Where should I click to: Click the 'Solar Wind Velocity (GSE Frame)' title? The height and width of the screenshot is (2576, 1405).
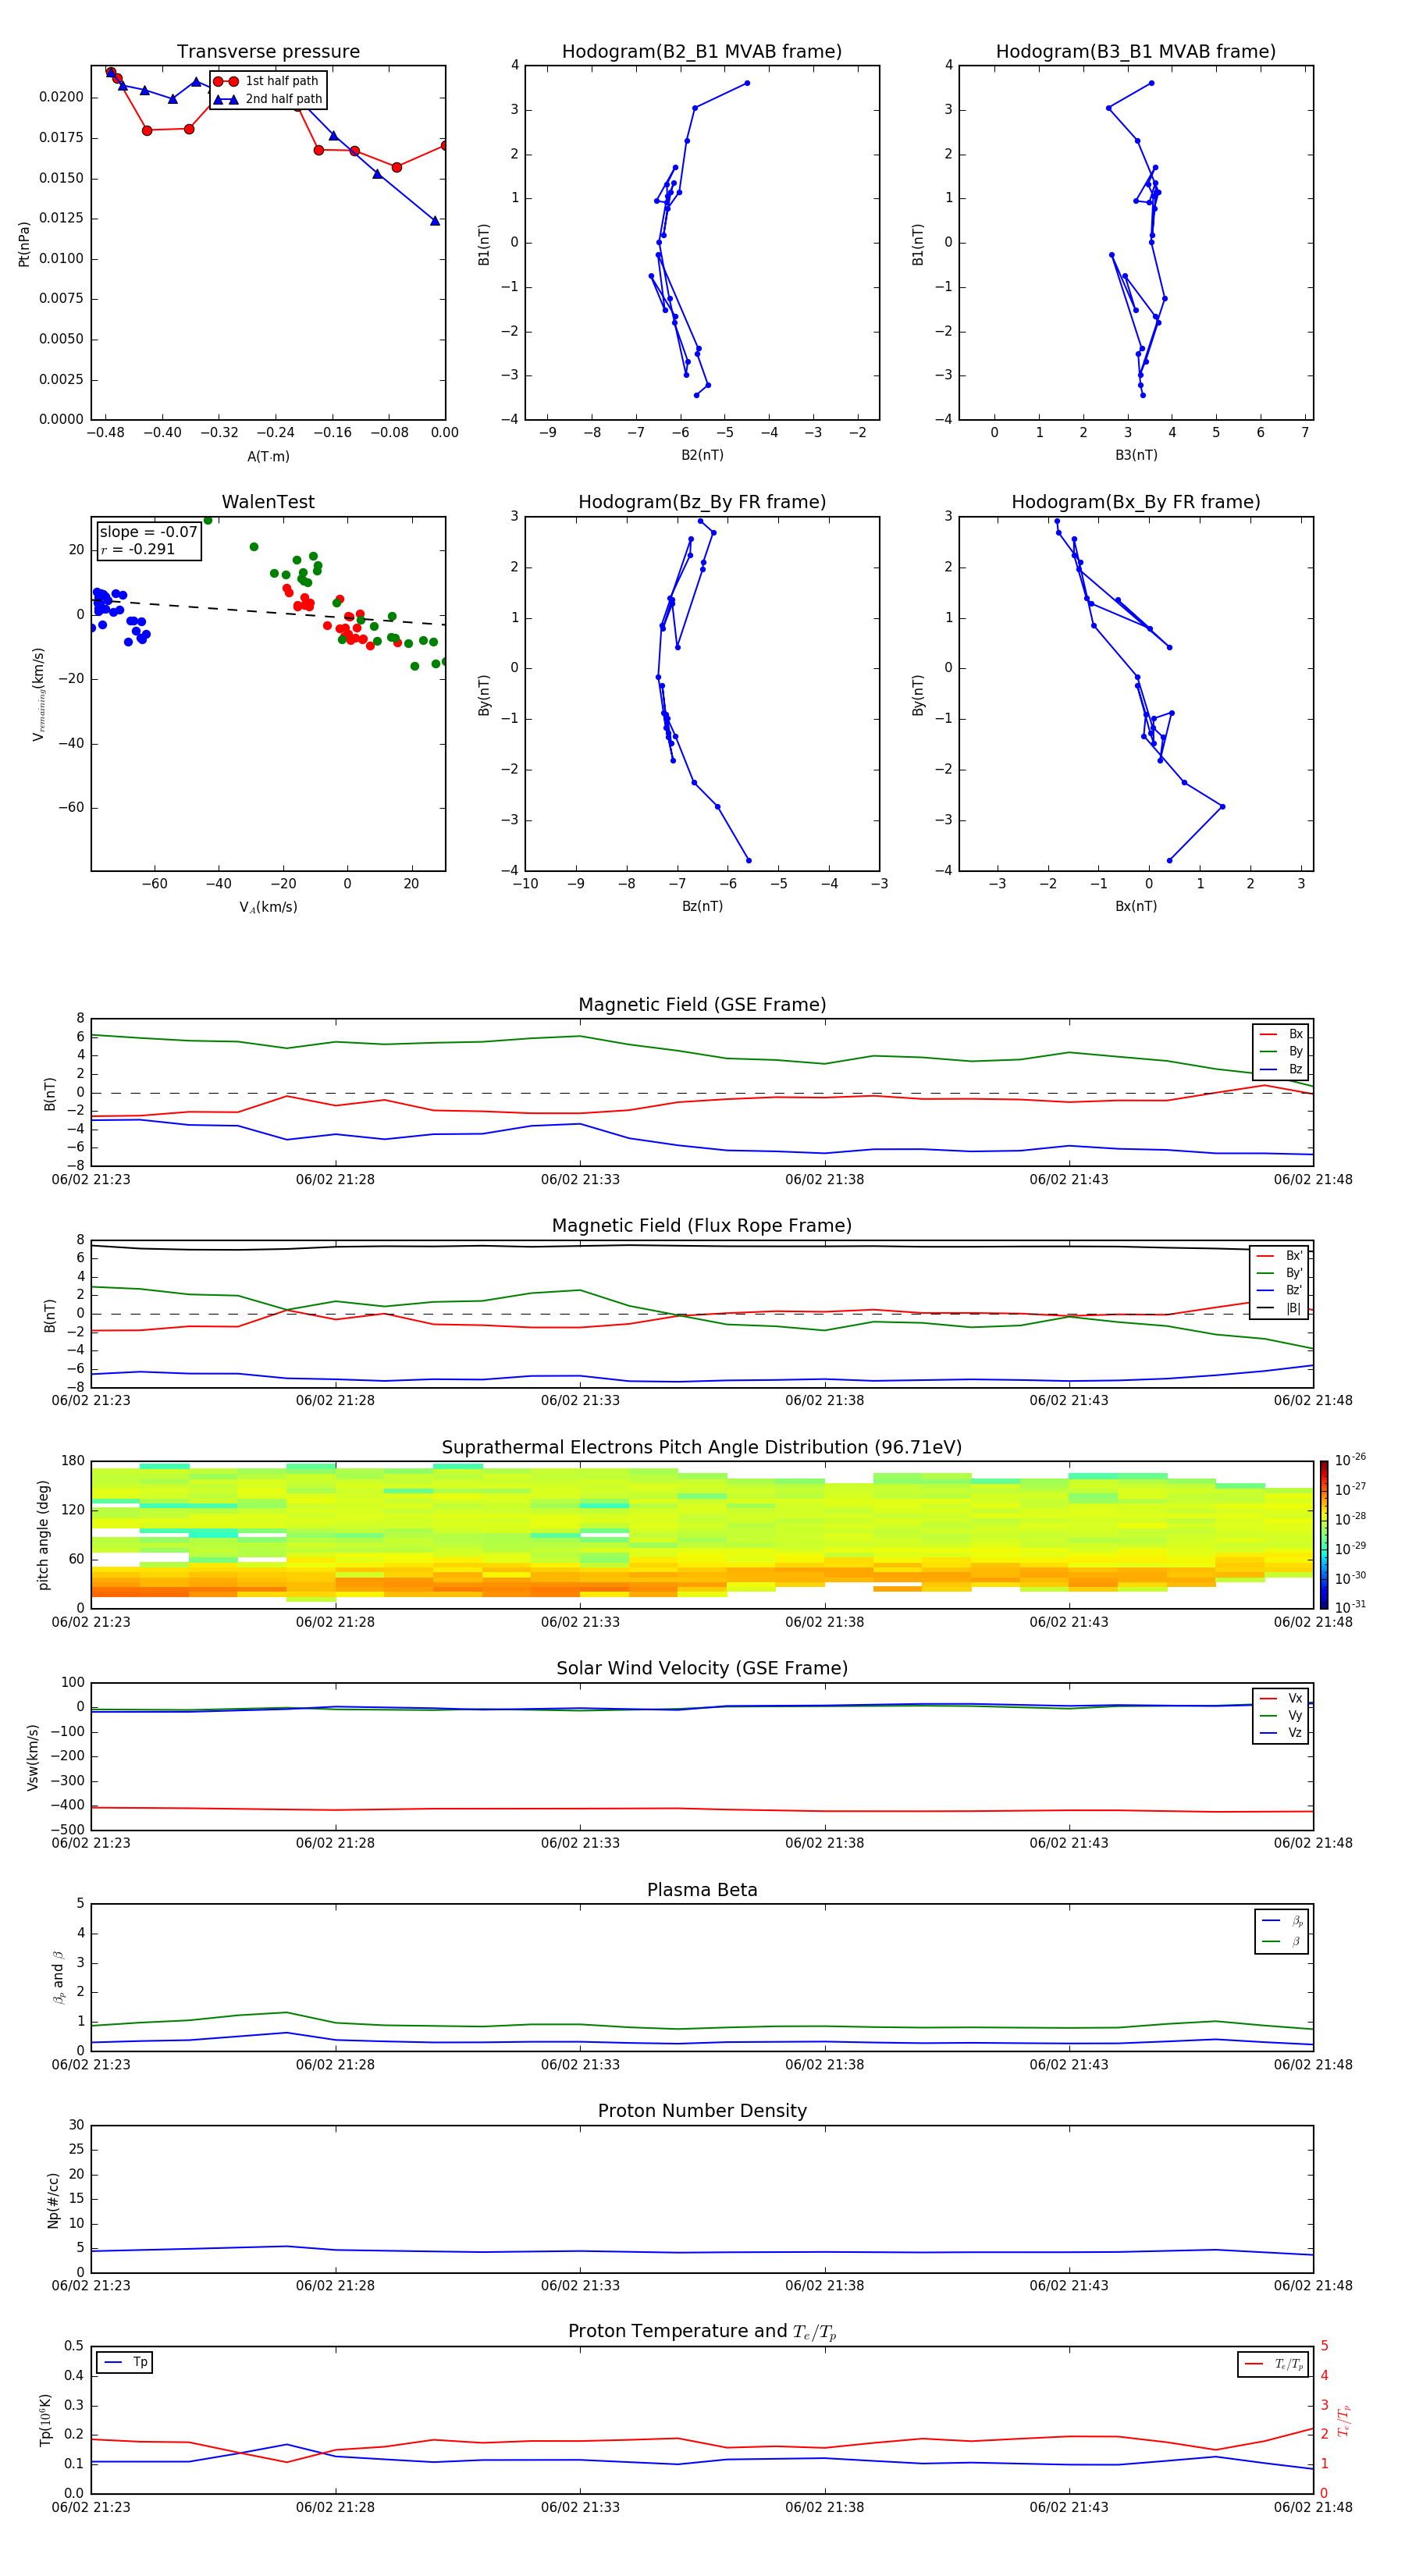tap(702, 1669)
